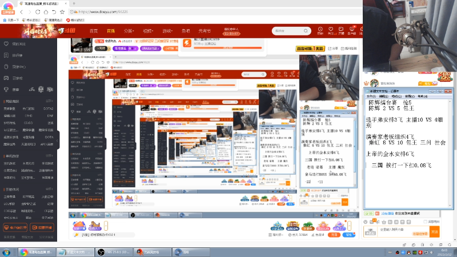Viewport: 457px width, 257px height.
Task: Reload the page with refresh icon
Action: pyautogui.click(x=38, y=12)
